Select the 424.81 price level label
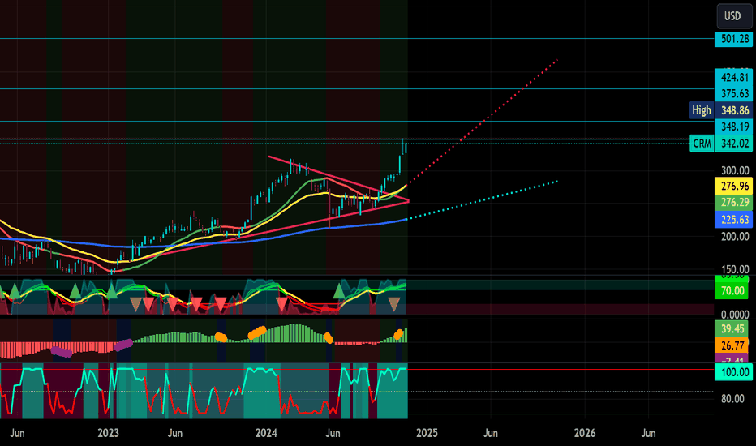 pos(733,77)
